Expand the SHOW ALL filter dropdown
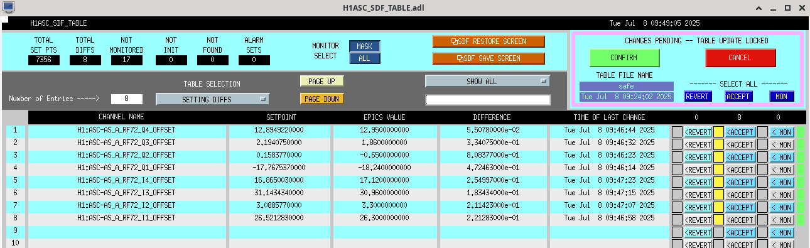810x248 pixels. point(488,81)
